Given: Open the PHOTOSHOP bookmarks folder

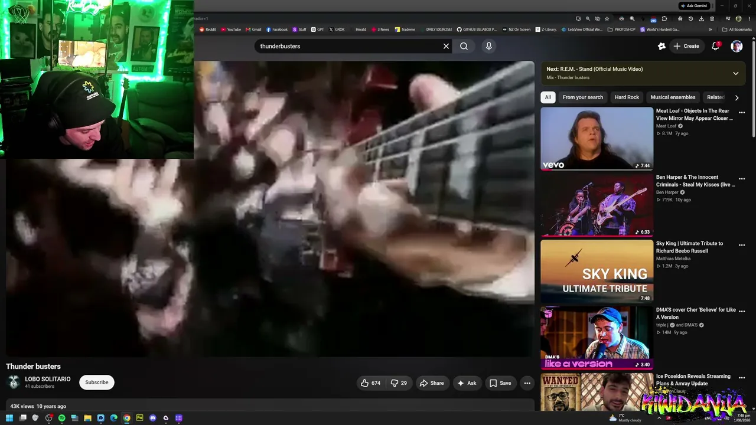Looking at the screenshot, I should tap(621, 30).
